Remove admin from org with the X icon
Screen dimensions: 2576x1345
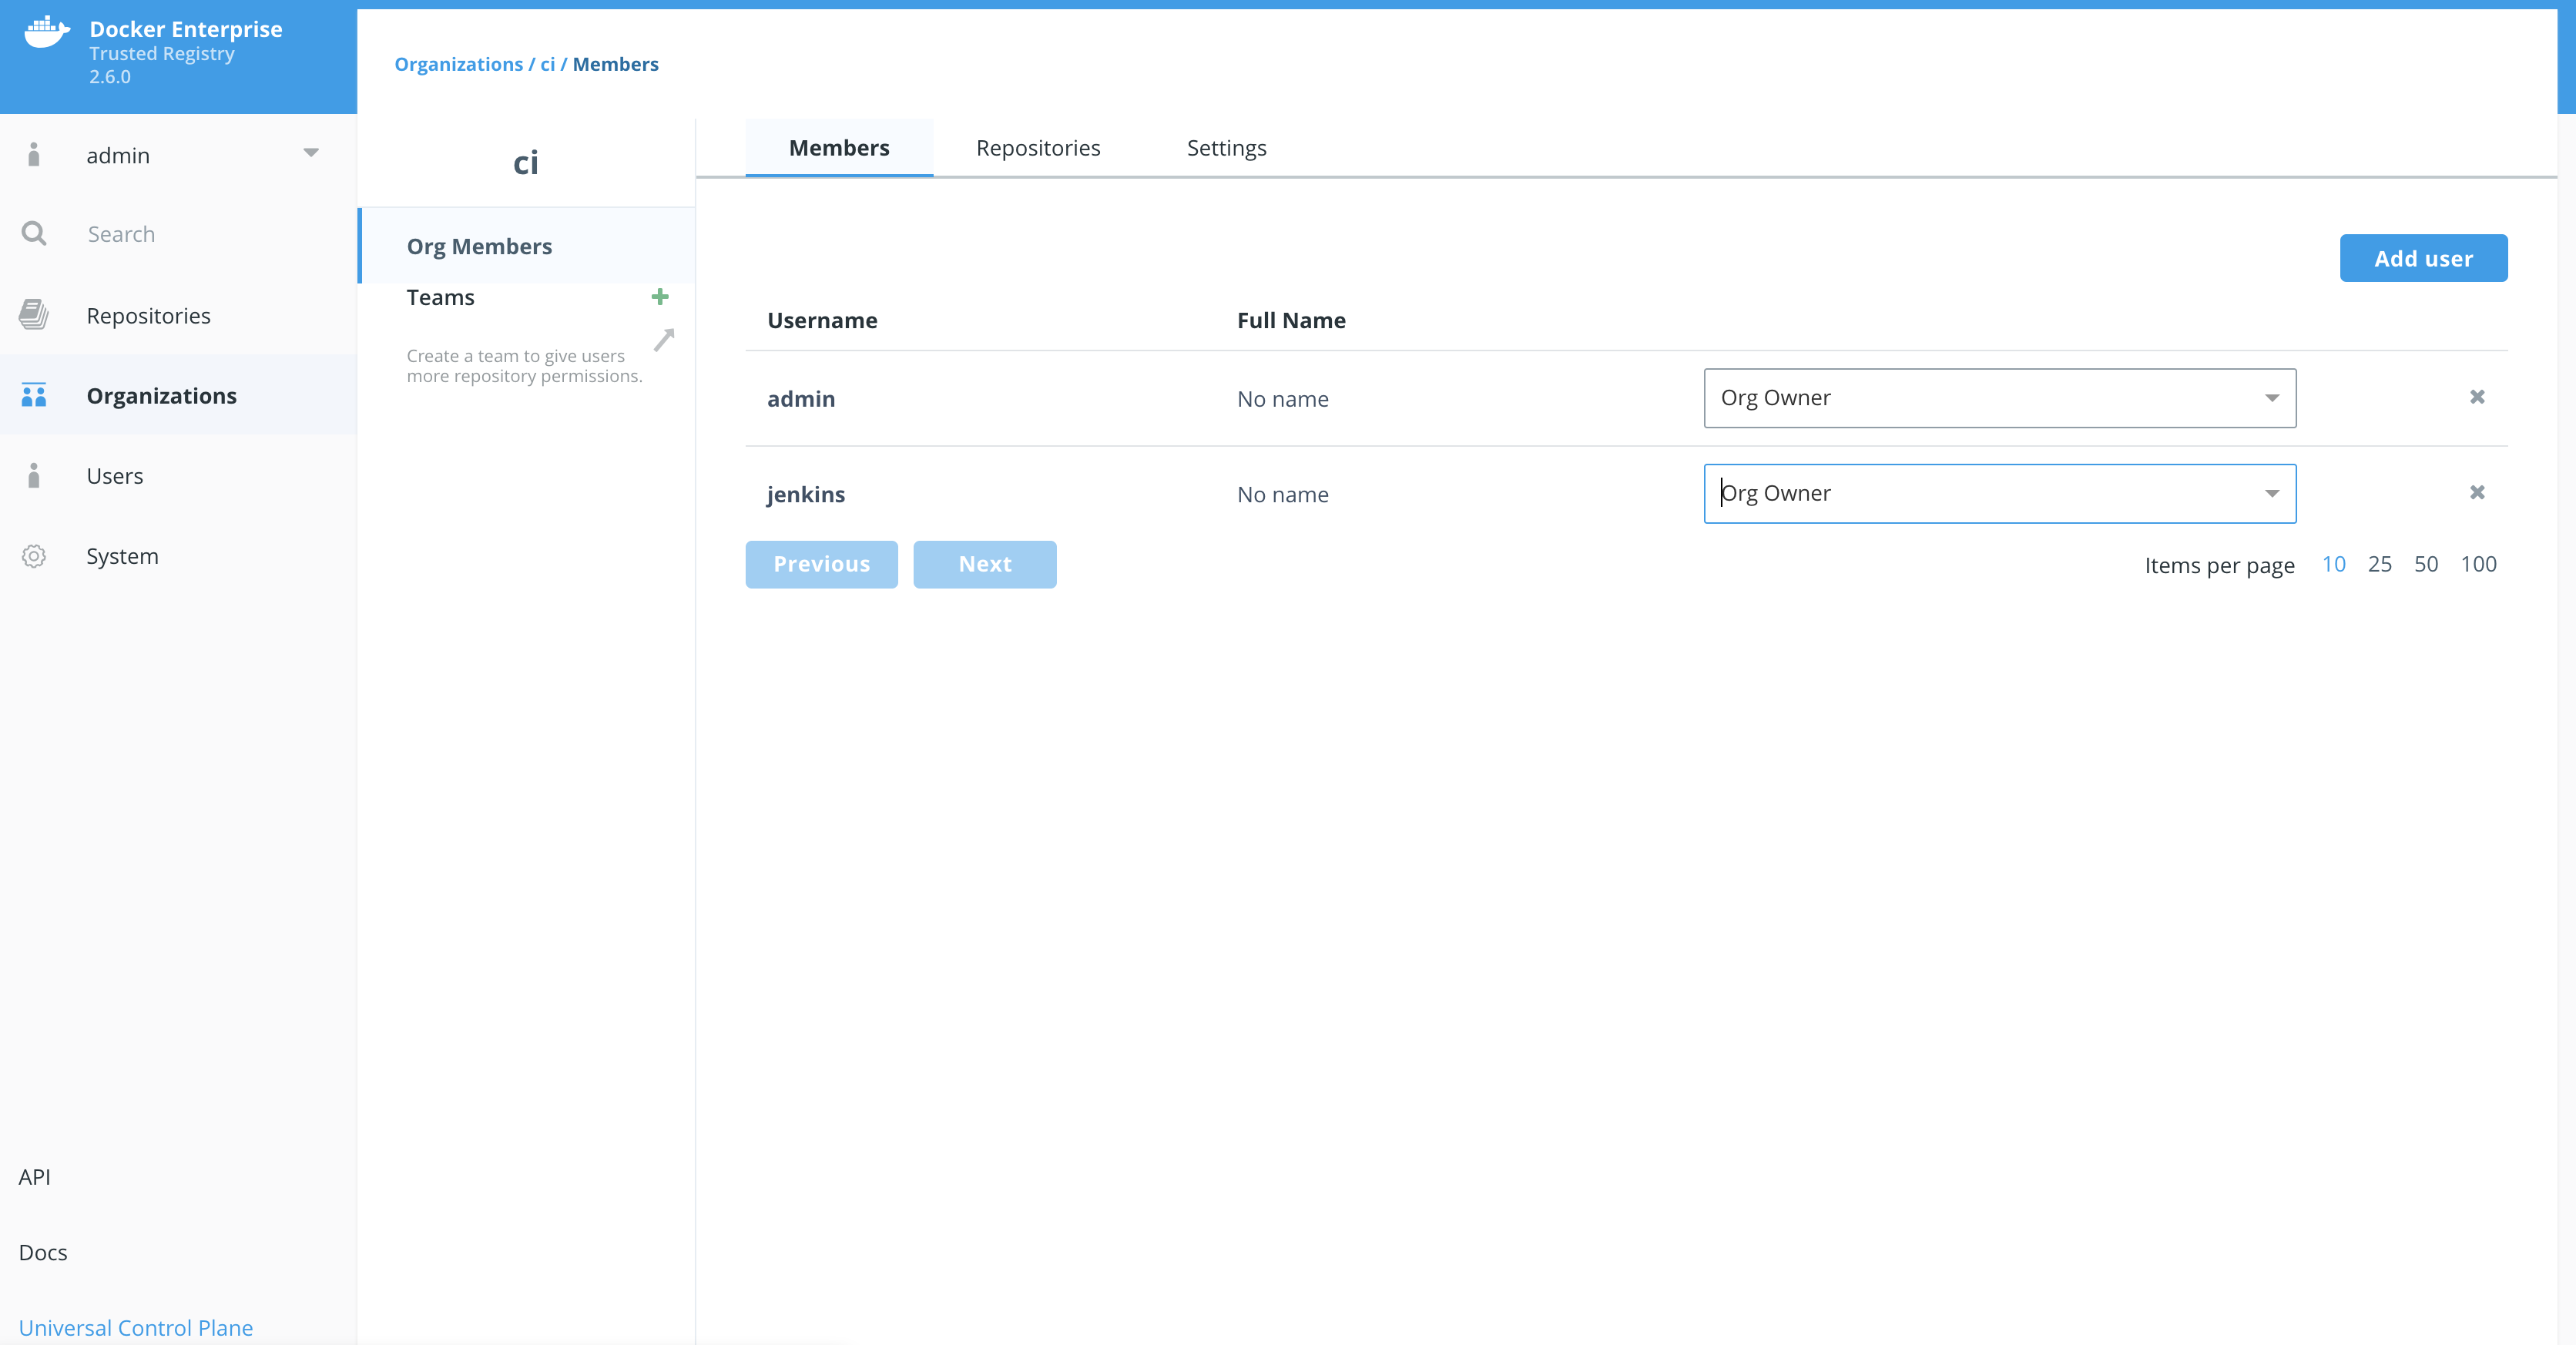[x=2477, y=397]
